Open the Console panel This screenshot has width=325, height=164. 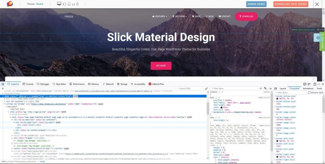[x=28, y=84]
